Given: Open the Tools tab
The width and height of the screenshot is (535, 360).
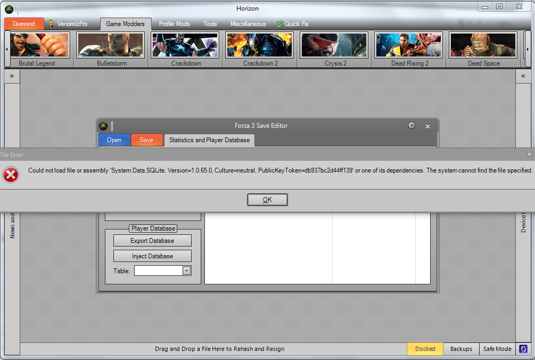Looking at the screenshot, I should [x=210, y=24].
